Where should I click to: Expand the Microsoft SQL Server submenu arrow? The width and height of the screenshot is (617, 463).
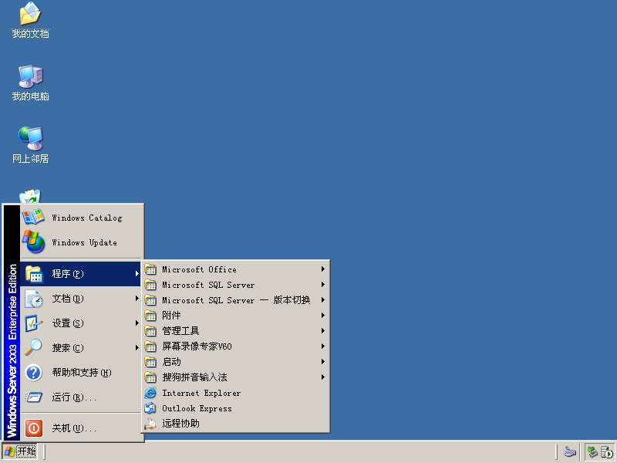pyautogui.click(x=322, y=284)
